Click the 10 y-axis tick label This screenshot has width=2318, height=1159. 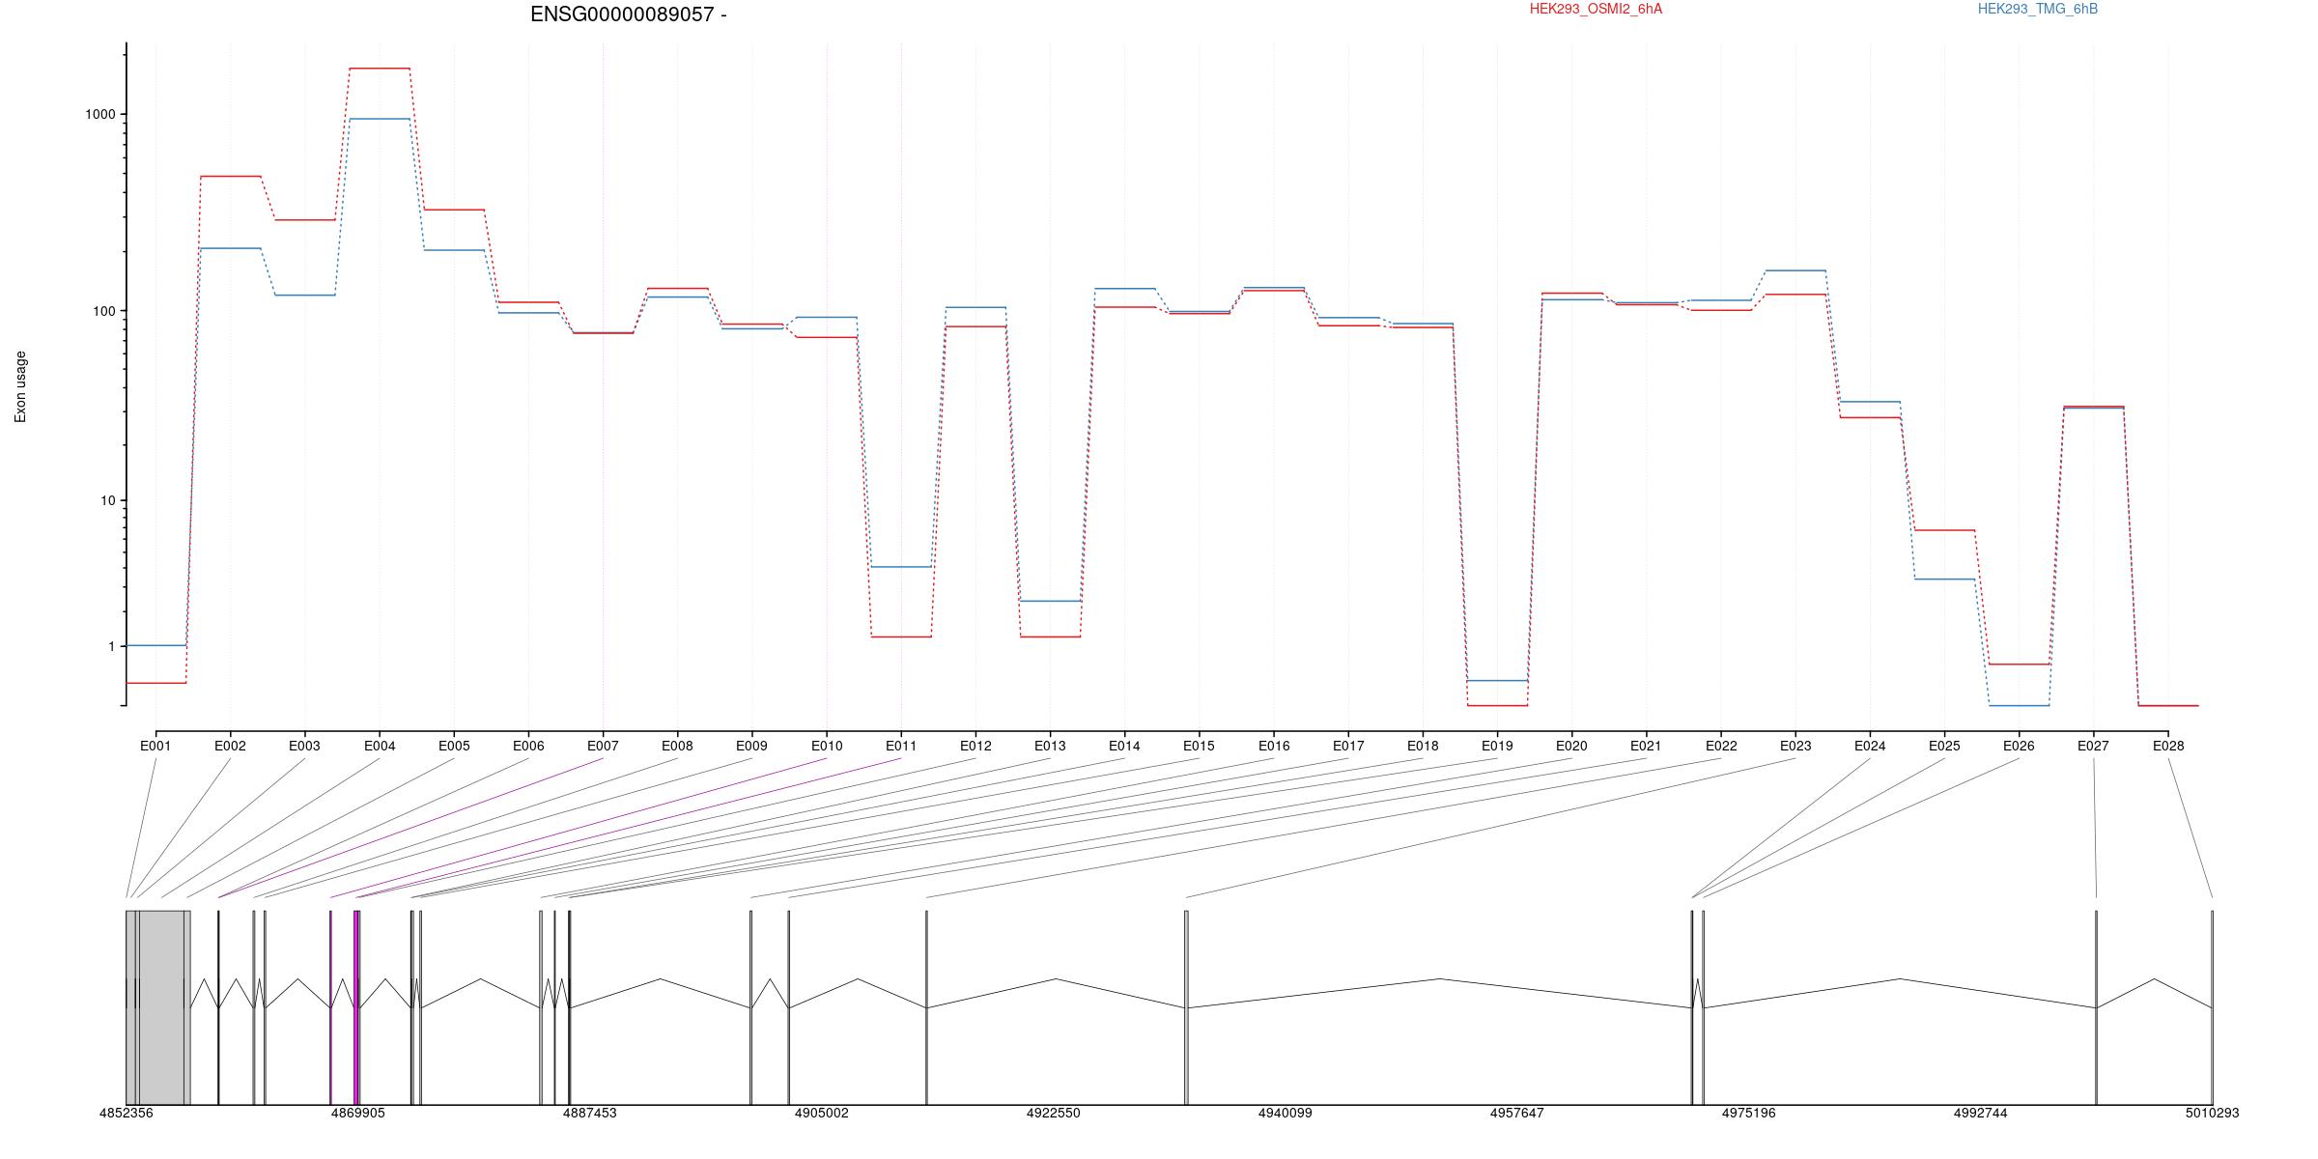click(107, 500)
